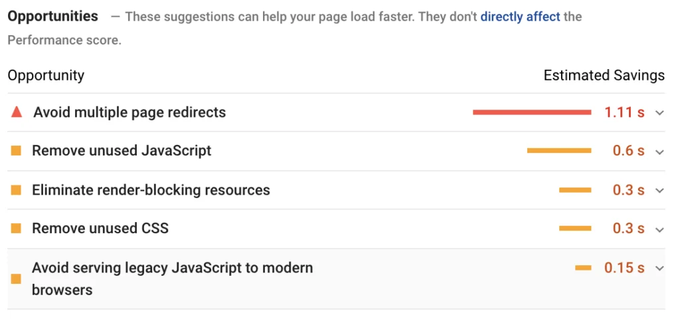Select the 'Remove unused JavaScript' title
The image size is (680, 327).
point(122,151)
